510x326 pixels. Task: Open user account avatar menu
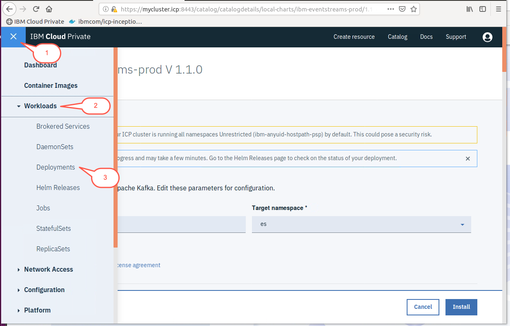pyautogui.click(x=487, y=37)
